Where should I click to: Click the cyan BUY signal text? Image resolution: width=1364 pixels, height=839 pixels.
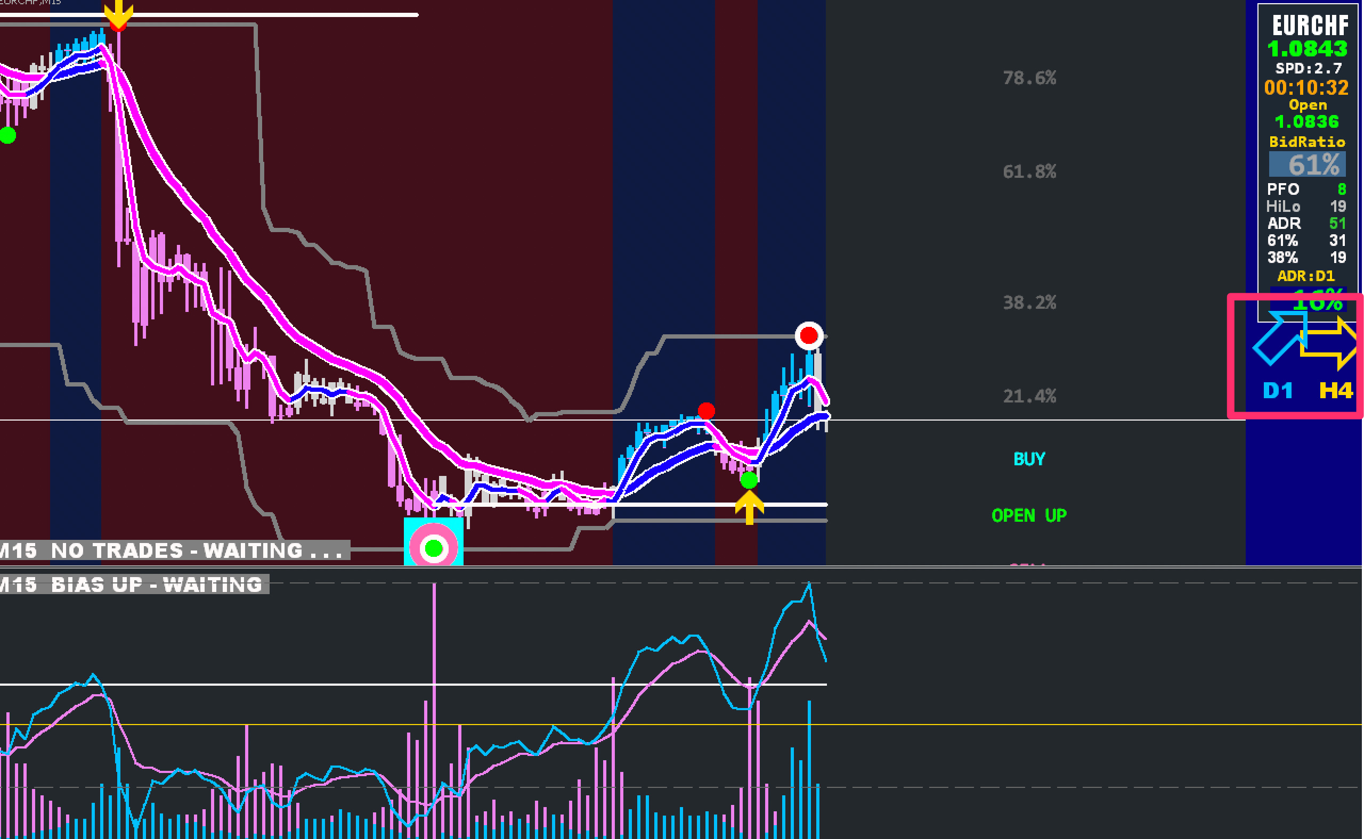click(x=1029, y=459)
